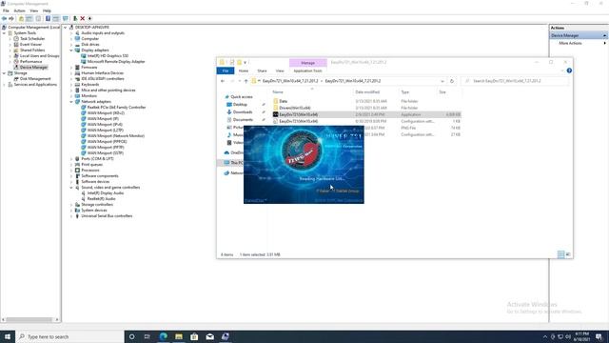Select Microsoft Remote Display Adapter device
Viewport: 609px width, 343px height.
(x=116, y=61)
